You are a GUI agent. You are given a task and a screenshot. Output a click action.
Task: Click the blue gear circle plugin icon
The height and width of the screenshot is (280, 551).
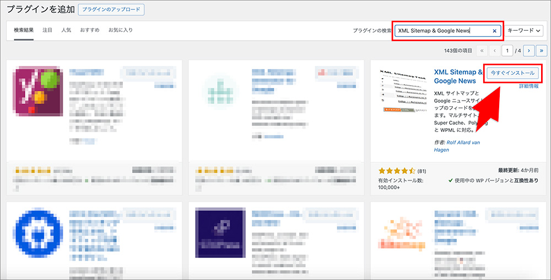pos(39,233)
